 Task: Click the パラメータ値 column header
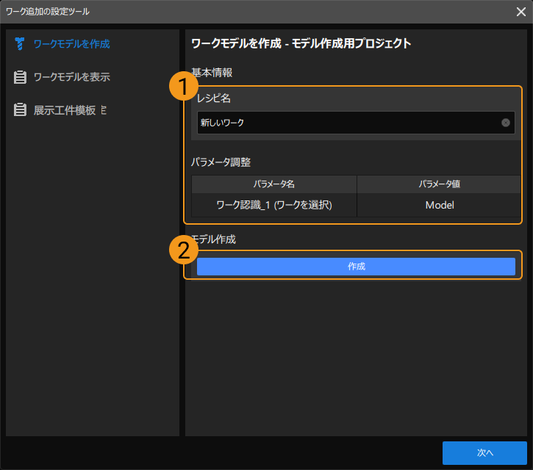coord(439,184)
